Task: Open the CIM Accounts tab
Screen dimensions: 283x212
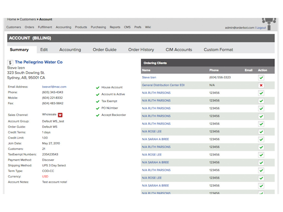Action: (x=179, y=49)
